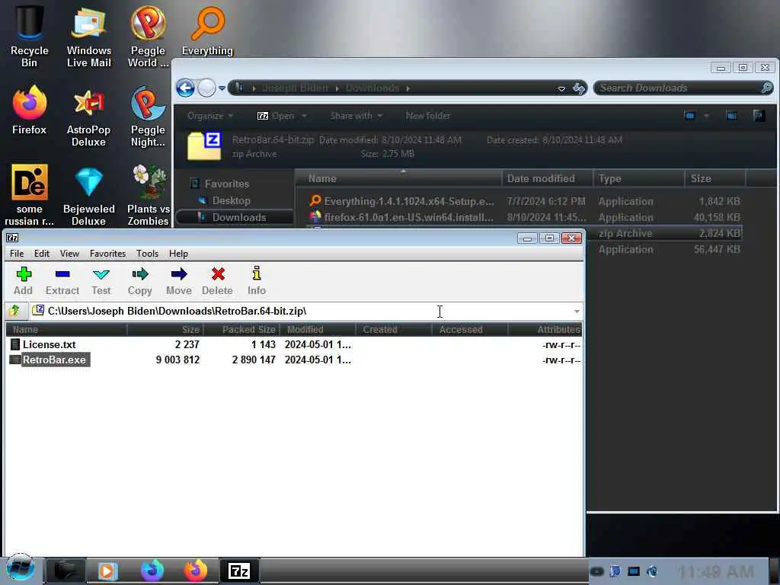The height and width of the screenshot is (585, 780).
Task: Select the Everything desktop icon
Action: pos(207,30)
